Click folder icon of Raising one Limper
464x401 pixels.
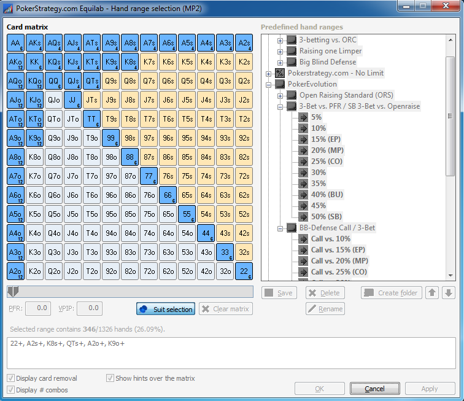[x=292, y=51]
